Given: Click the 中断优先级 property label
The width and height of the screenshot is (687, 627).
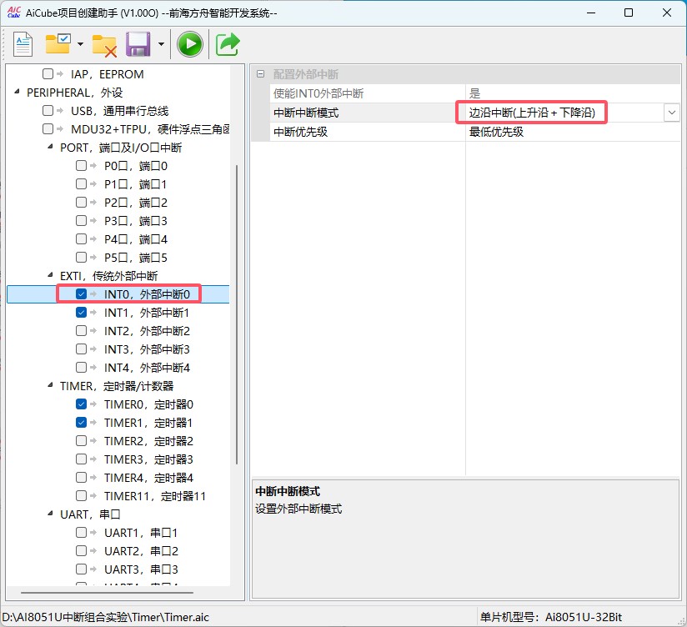Looking at the screenshot, I should [300, 132].
